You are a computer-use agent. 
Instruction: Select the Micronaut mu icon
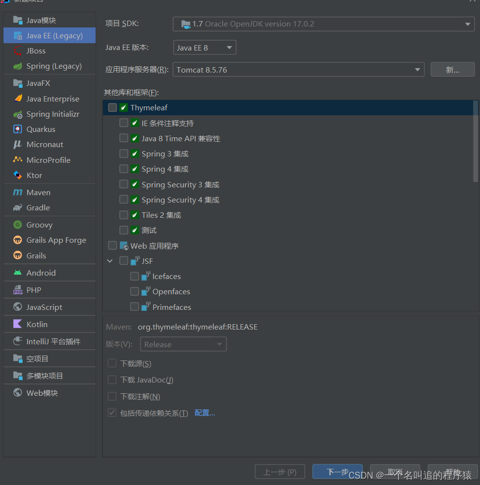(18, 145)
